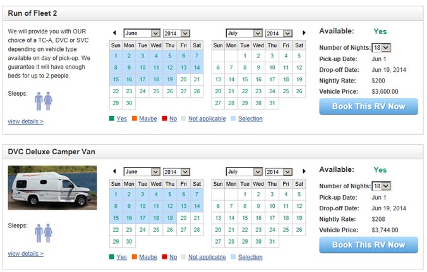Select July 1 in DVC Deluxe Camper Van calendar
The height and width of the screenshot is (272, 427).
[x=245, y=195]
